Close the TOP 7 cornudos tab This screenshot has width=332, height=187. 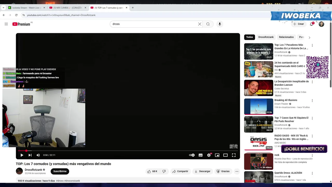click(127, 8)
